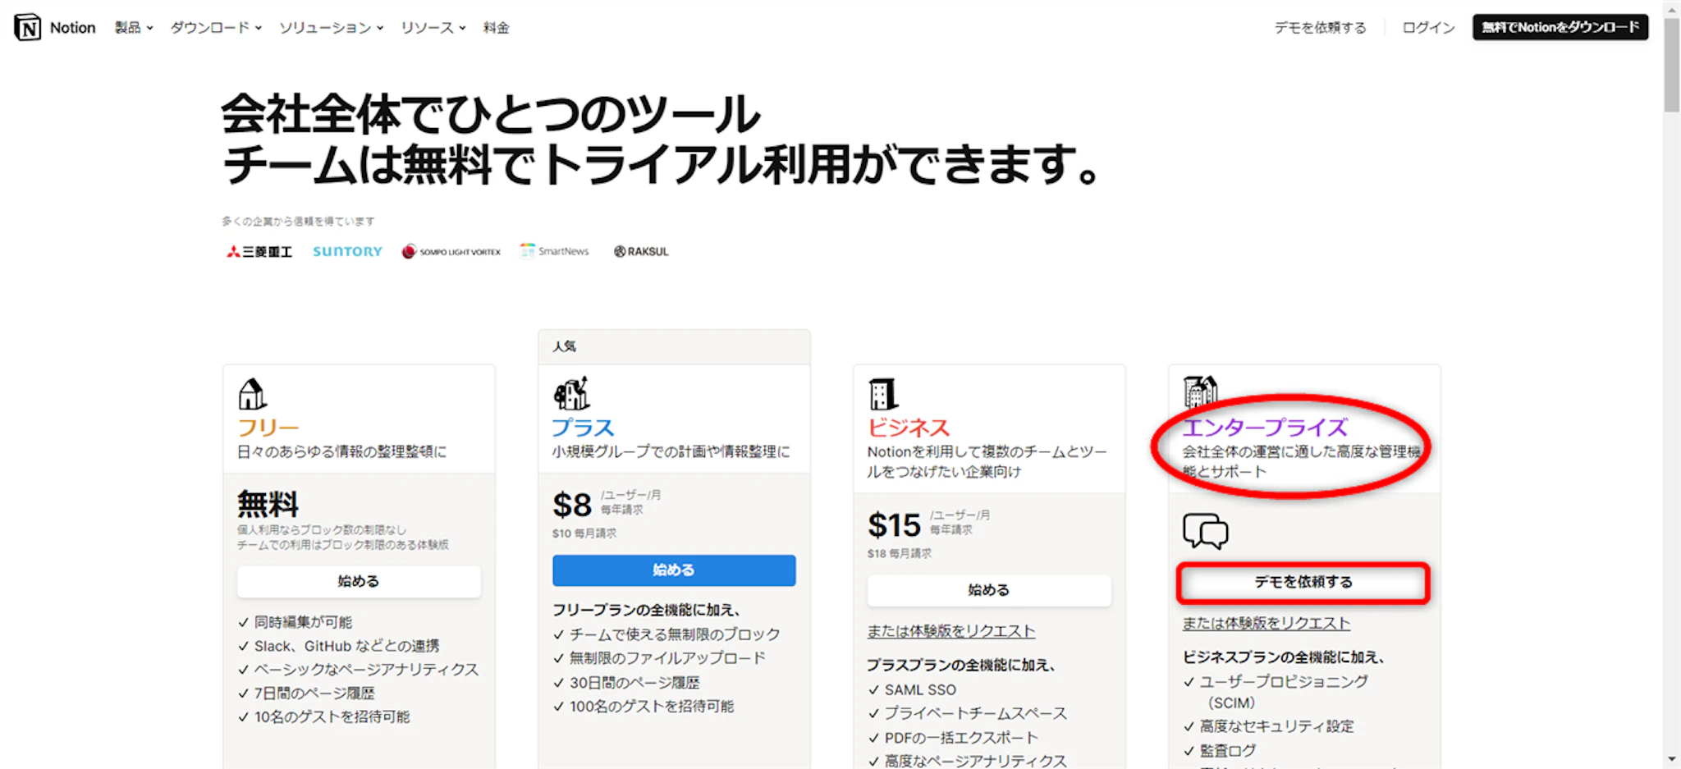Click the Suntory company logo
This screenshot has height=769, width=1681.
click(x=347, y=251)
